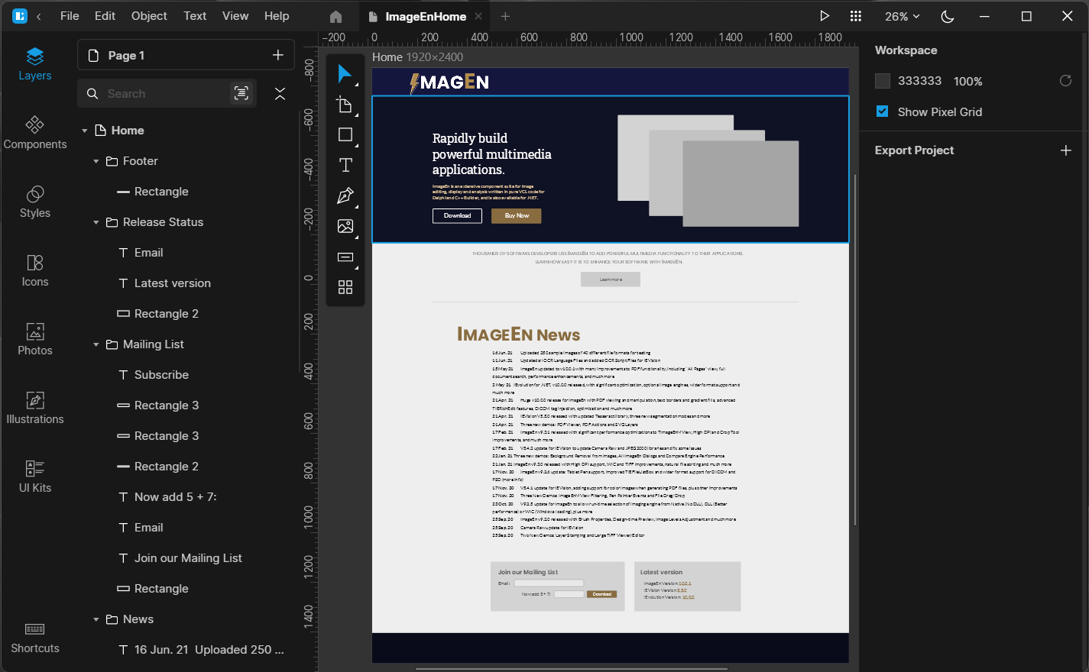1089x672 pixels.
Task: Switch to the ImageEnHome tab
Action: click(426, 17)
